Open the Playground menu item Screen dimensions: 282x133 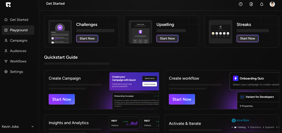click(x=18, y=30)
